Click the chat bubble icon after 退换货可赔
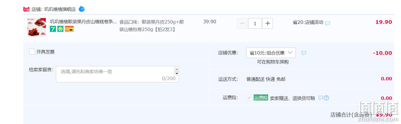 321,98
